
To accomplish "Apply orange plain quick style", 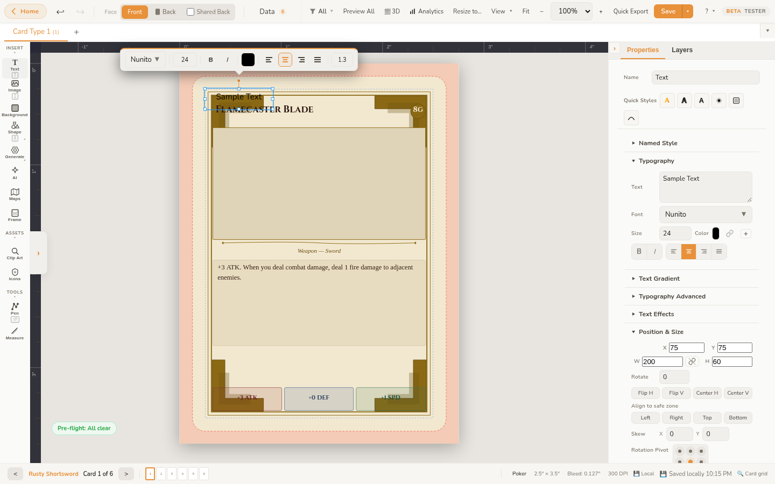I will coord(667,101).
